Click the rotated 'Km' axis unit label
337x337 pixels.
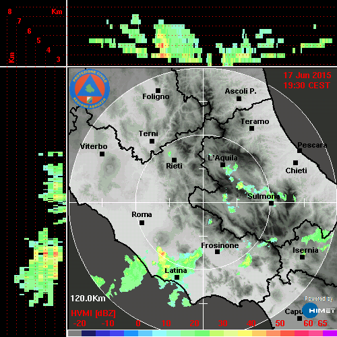11,57
